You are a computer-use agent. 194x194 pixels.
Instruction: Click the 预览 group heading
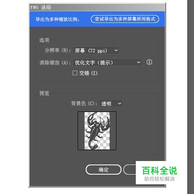pos(44,93)
